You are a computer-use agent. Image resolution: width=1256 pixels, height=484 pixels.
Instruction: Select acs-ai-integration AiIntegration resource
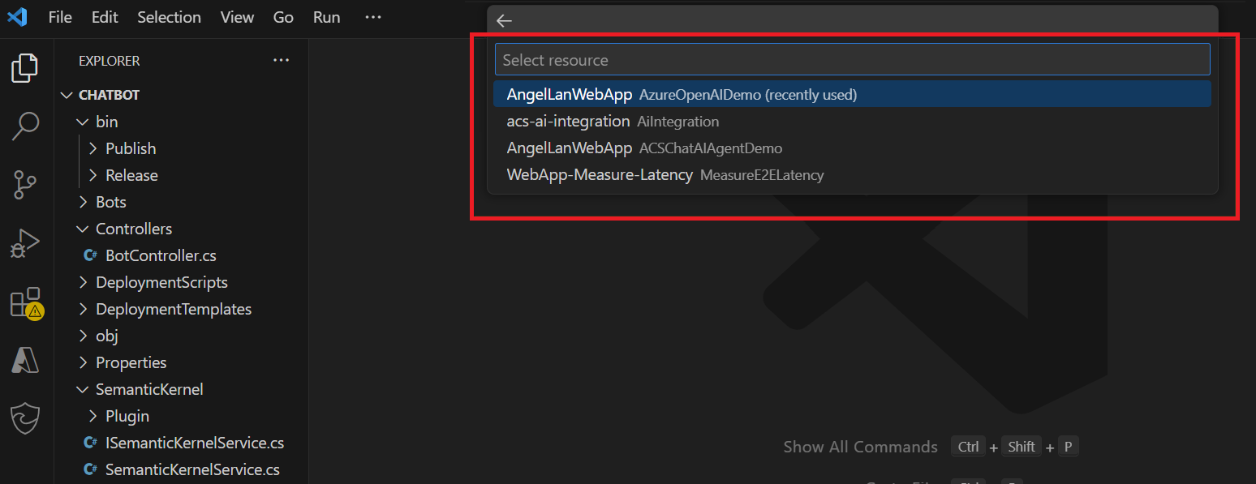click(x=852, y=121)
